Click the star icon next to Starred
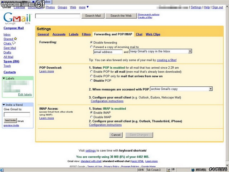 15,39
